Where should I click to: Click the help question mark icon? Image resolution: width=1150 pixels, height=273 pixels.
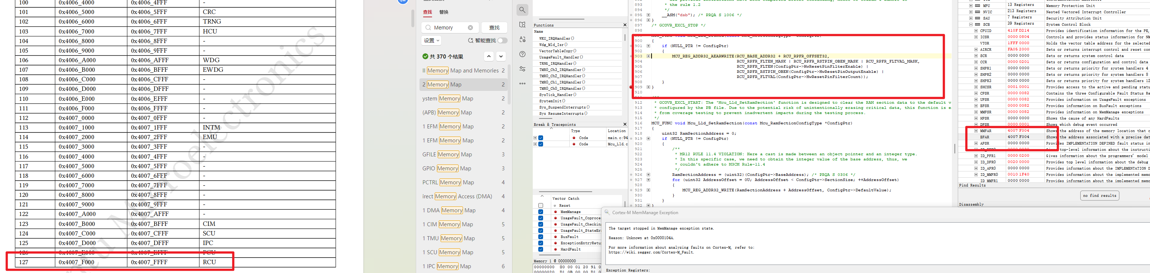tap(522, 54)
